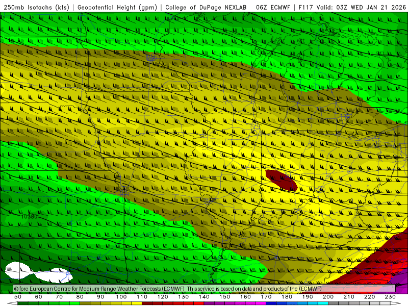Click the '230' colorbar scale label

click(391, 297)
